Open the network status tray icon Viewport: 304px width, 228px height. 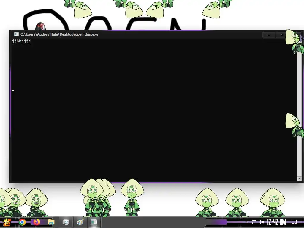click(x=254, y=222)
